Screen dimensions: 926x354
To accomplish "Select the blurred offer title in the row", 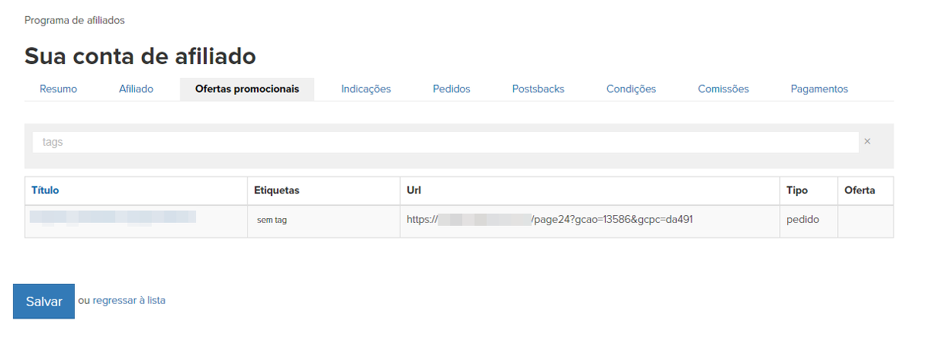I will 113,217.
